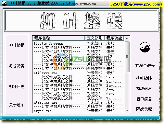This screenshot has width=164, height=124.
Task: Click the process list scroll-down arrow
Action: [x=127, y=110]
